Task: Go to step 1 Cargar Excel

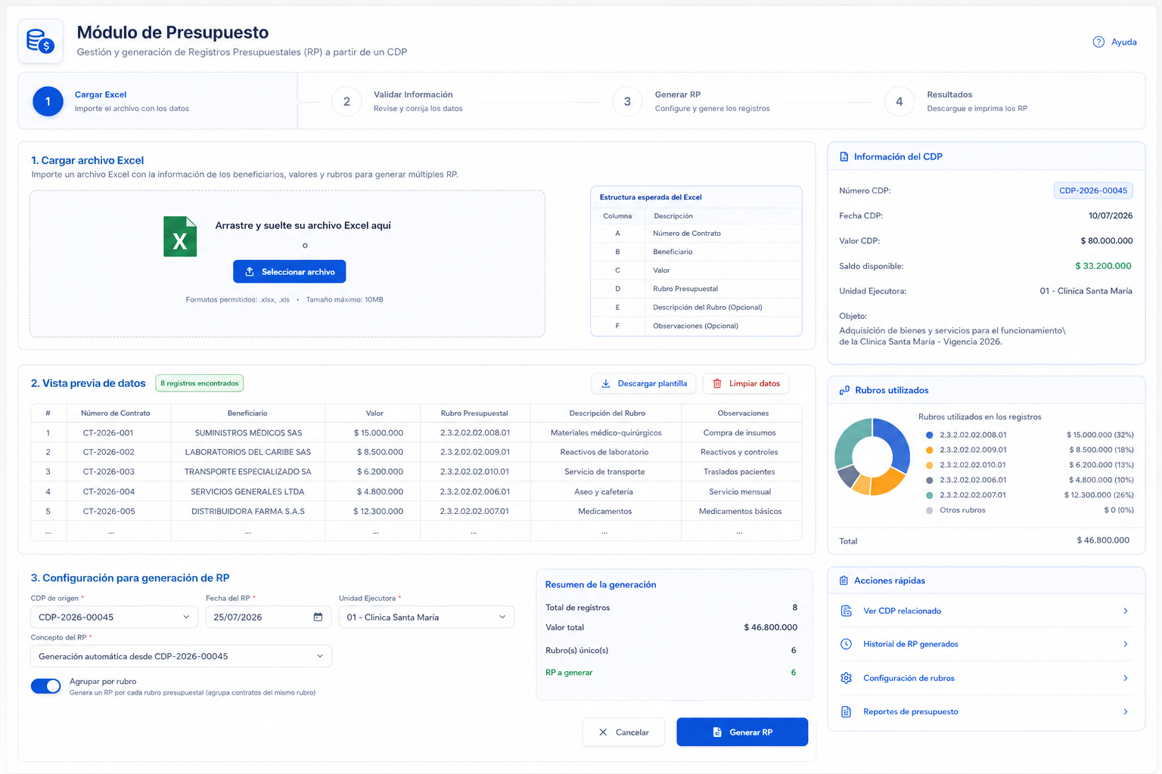Action: 158,101
